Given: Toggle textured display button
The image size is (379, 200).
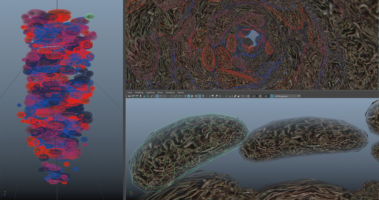Looking at the screenshot, I should (x=200, y=96).
